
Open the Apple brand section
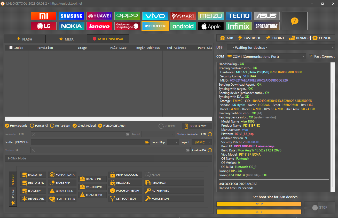[211, 26]
